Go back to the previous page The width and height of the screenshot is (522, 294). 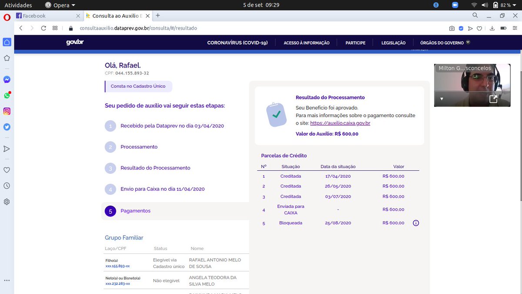click(21, 28)
